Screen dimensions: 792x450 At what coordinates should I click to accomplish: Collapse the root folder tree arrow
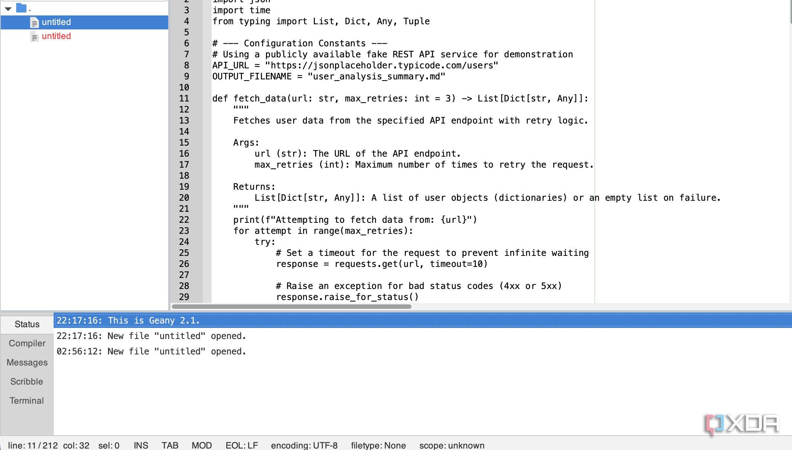pyautogui.click(x=8, y=9)
